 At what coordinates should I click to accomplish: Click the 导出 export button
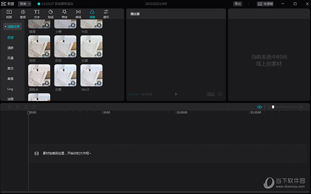[x=237, y=4]
